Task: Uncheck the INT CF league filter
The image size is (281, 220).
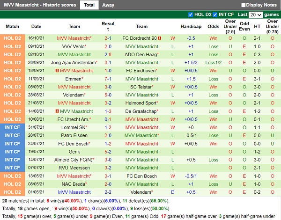Action: coord(215,15)
